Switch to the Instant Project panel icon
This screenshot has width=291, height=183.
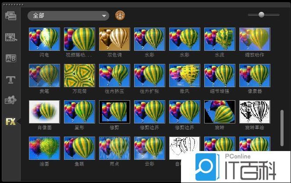click(x=11, y=37)
